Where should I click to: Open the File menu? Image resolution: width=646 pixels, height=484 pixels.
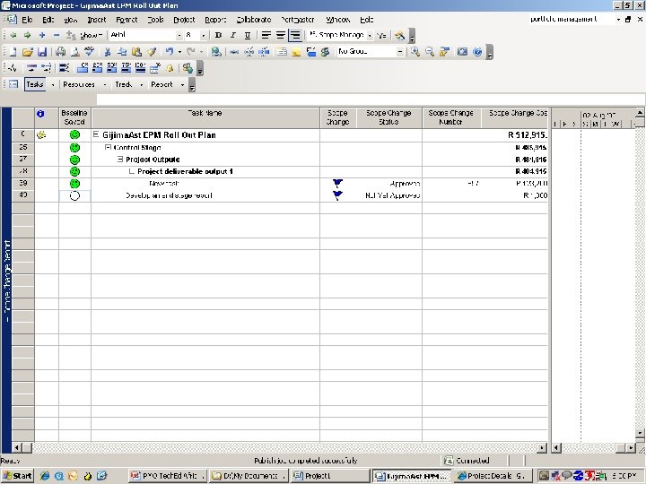[x=27, y=20]
